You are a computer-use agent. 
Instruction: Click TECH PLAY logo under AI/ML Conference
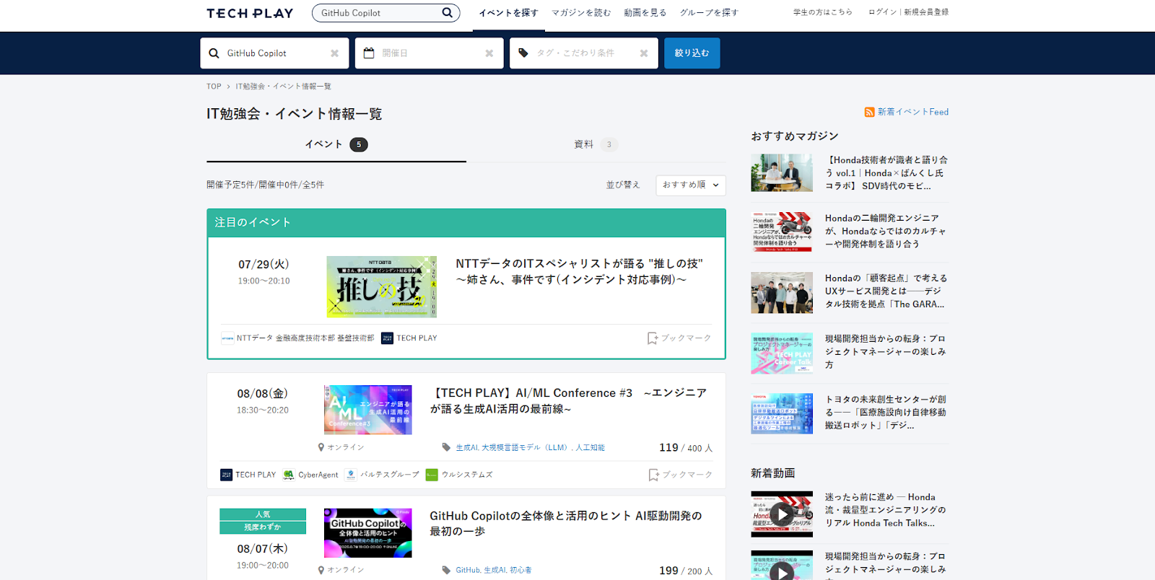tap(226, 475)
